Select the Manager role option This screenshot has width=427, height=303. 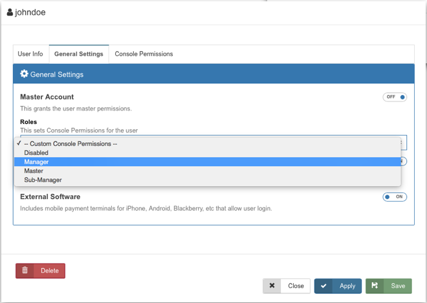coord(36,162)
